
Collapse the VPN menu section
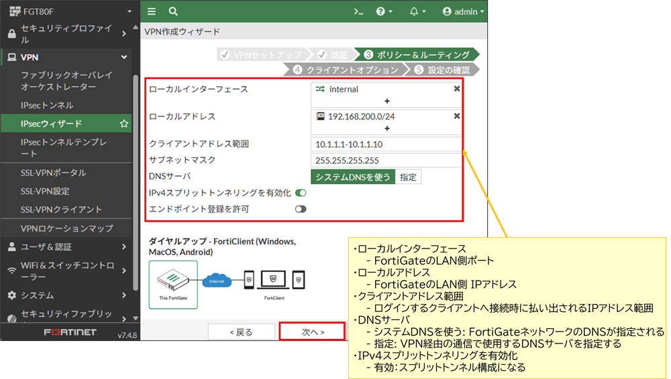(x=124, y=57)
